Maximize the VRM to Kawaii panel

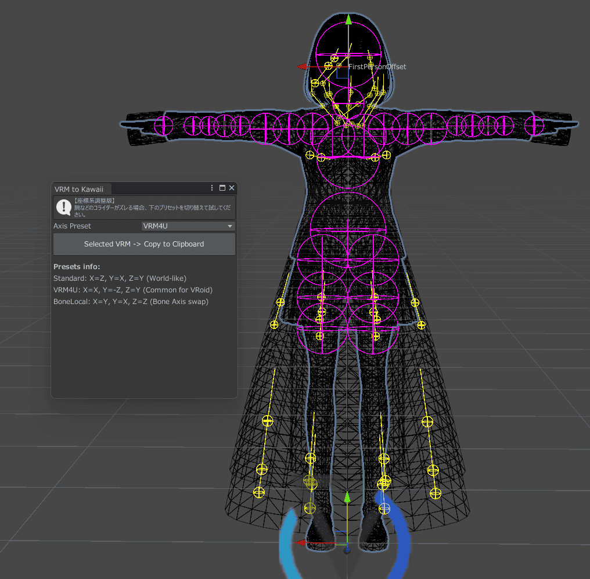pos(222,188)
